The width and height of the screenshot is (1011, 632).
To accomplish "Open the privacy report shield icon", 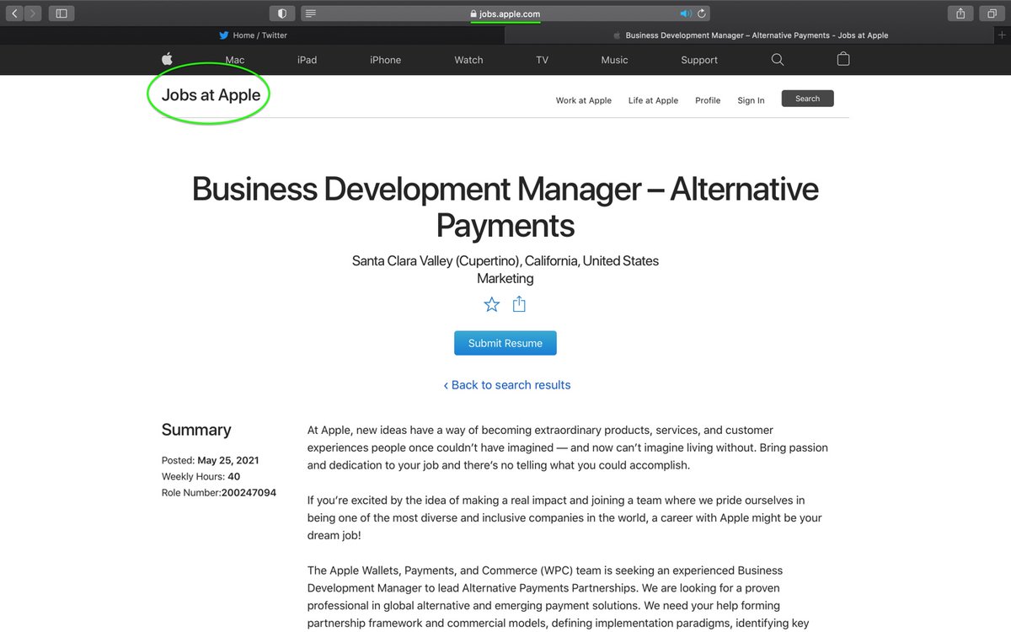I will 281,13.
